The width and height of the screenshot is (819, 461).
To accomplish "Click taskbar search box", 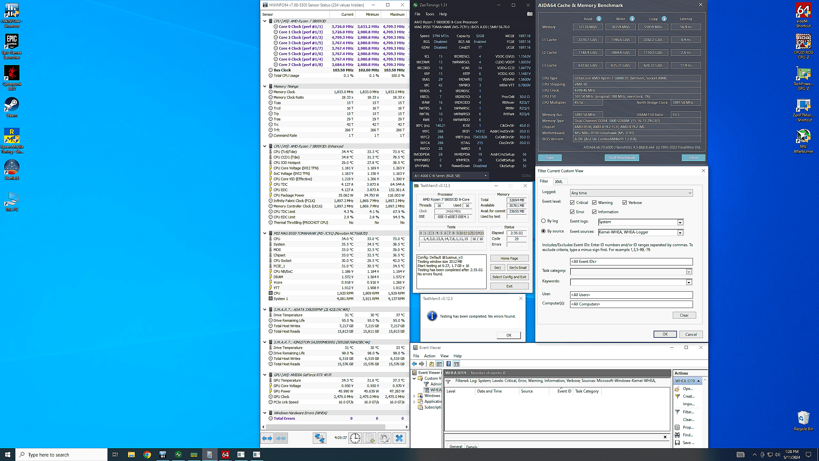I will (x=61, y=455).
